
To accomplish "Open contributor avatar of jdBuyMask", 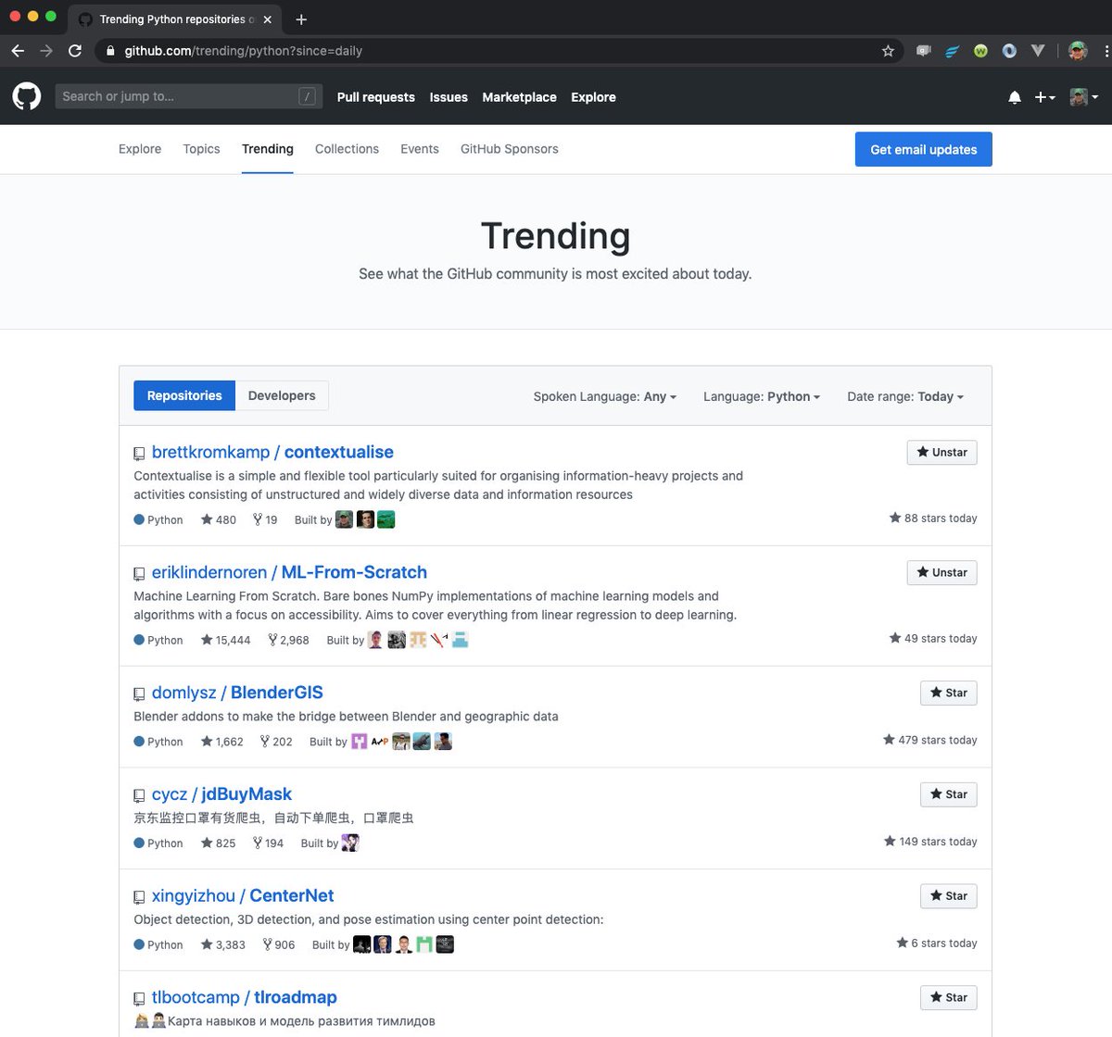I will coord(350,843).
